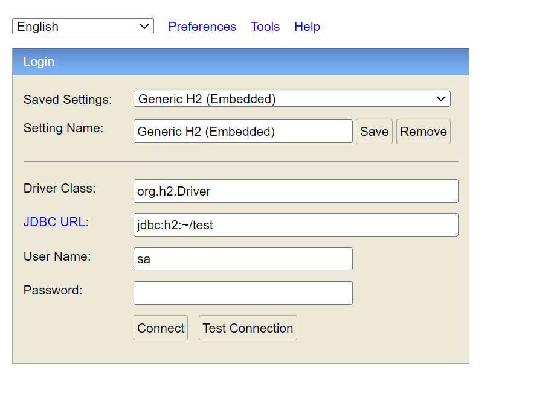Click the Test Connection button
The width and height of the screenshot is (551, 420).
(248, 328)
